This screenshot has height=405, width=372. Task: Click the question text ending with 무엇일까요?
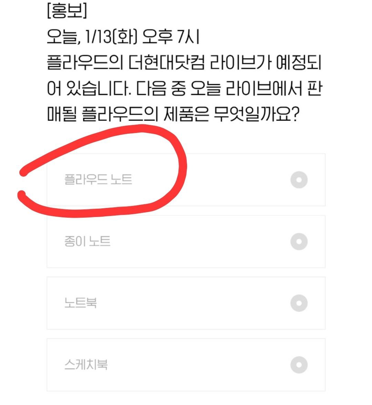click(185, 88)
